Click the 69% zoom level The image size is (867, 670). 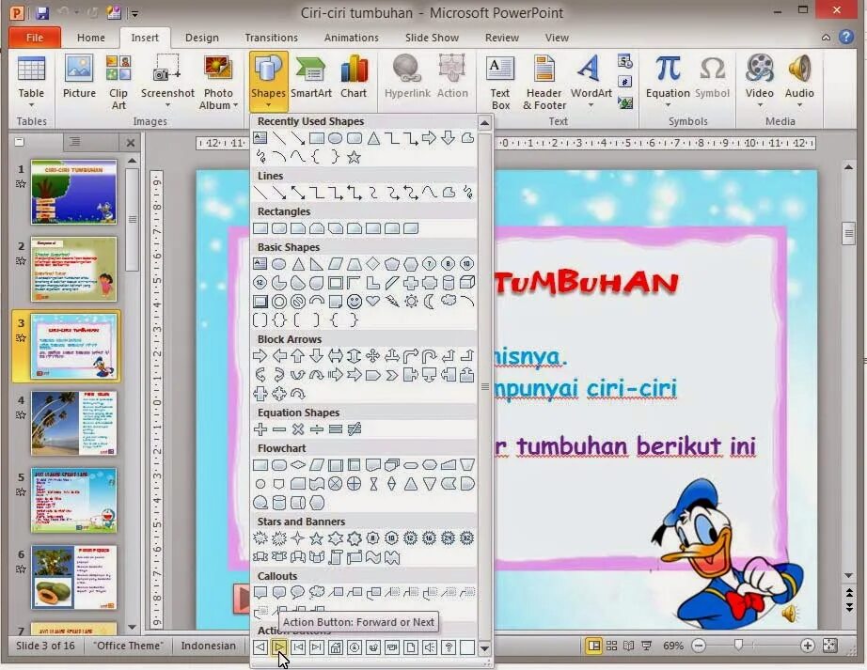click(x=673, y=646)
